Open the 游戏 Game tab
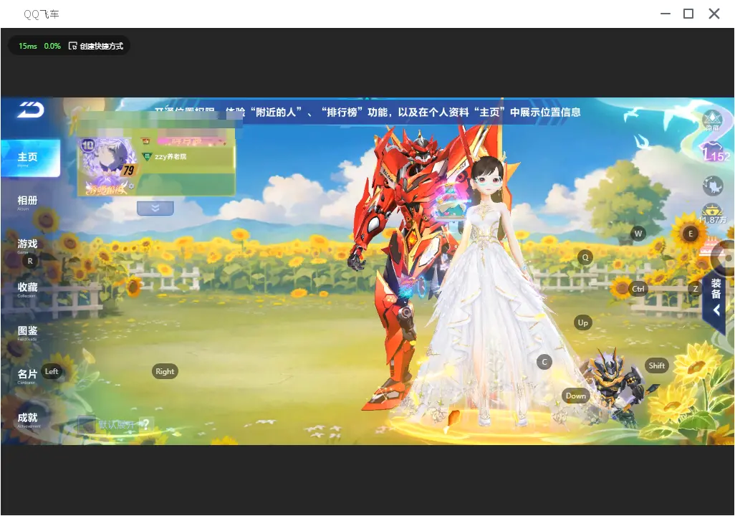This screenshot has height=516, width=735. [27, 245]
